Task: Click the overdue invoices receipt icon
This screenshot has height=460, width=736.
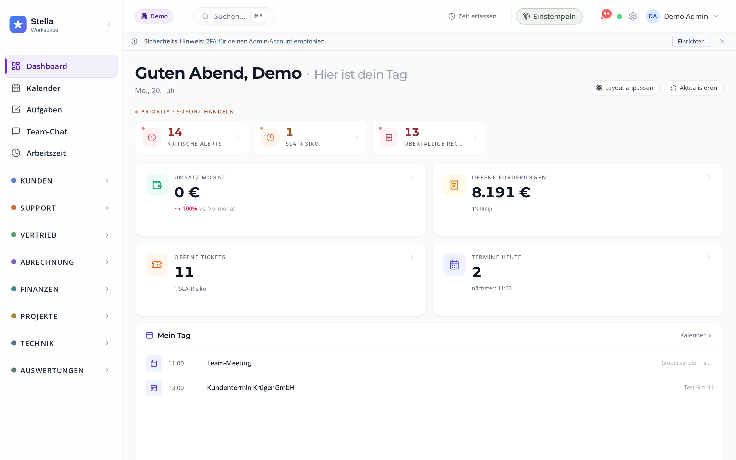Action: (389, 137)
